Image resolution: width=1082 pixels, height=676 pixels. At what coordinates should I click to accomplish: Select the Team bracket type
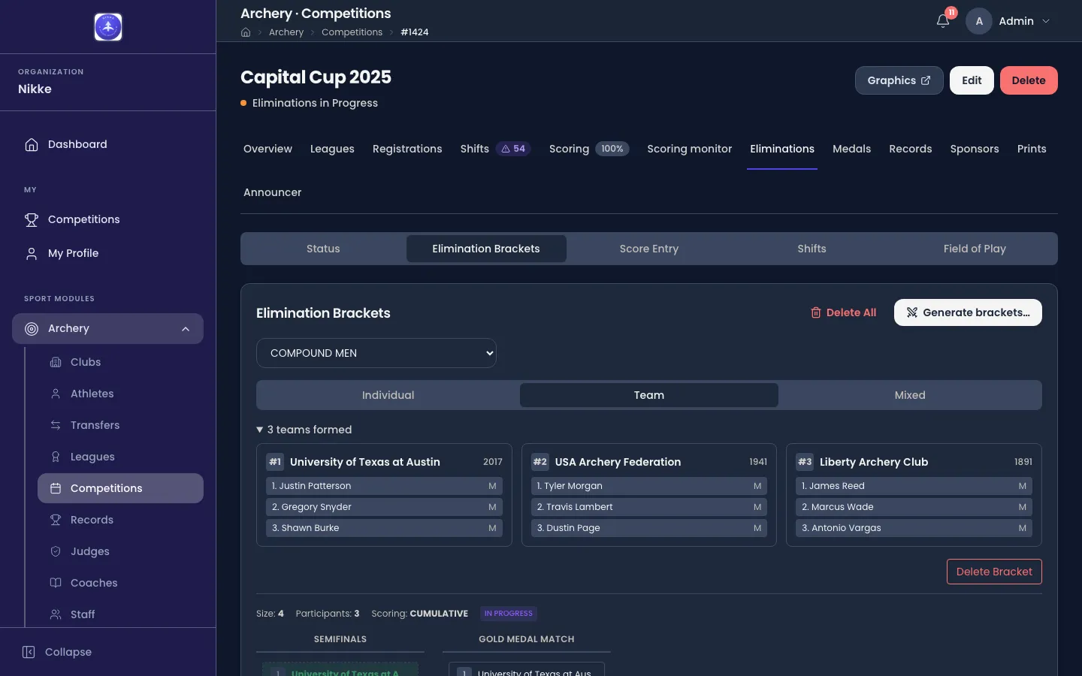tap(649, 395)
